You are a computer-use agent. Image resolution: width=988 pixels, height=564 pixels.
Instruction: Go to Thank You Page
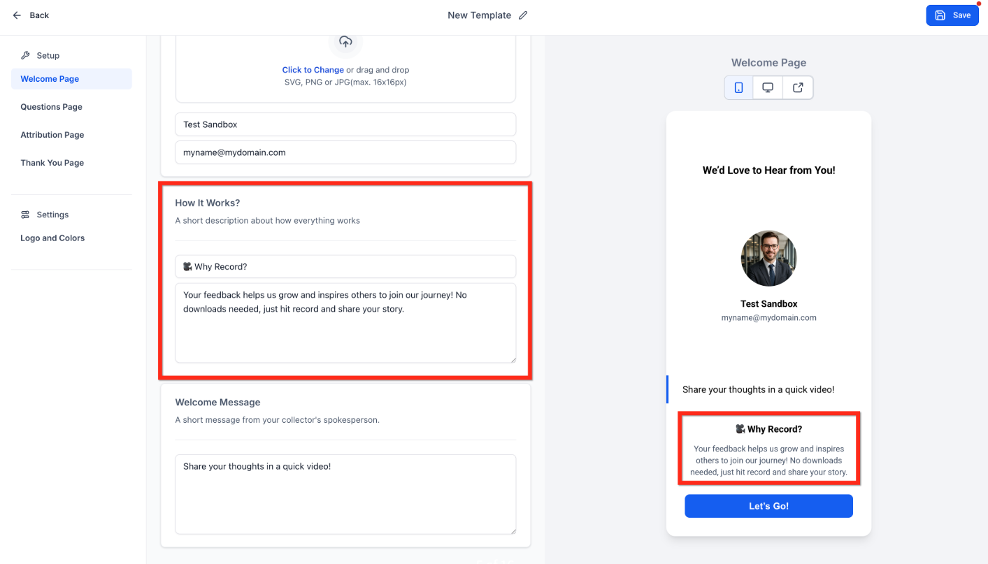(x=52, y=163)
